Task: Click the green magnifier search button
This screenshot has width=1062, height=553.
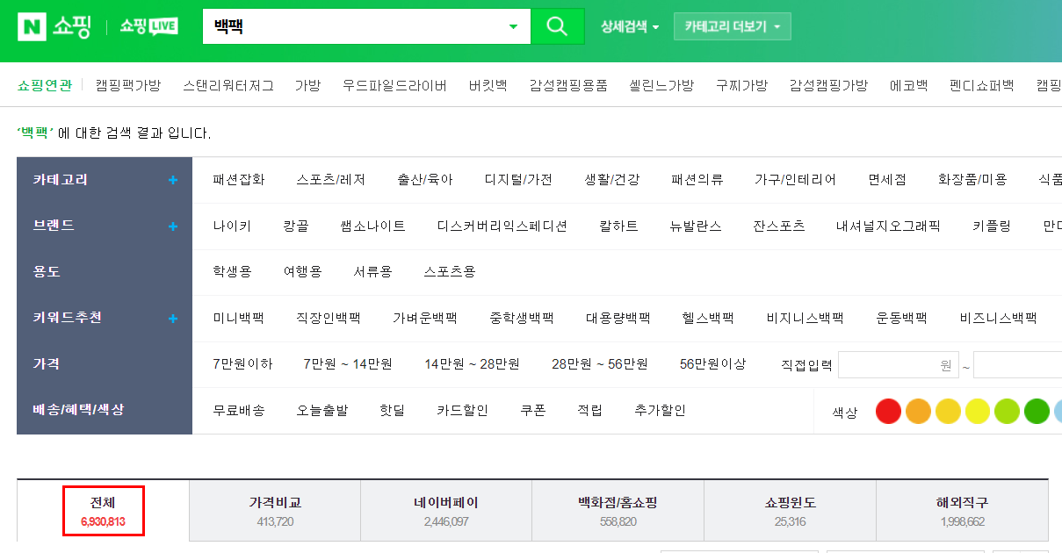Action: click(x=558, y=26)
